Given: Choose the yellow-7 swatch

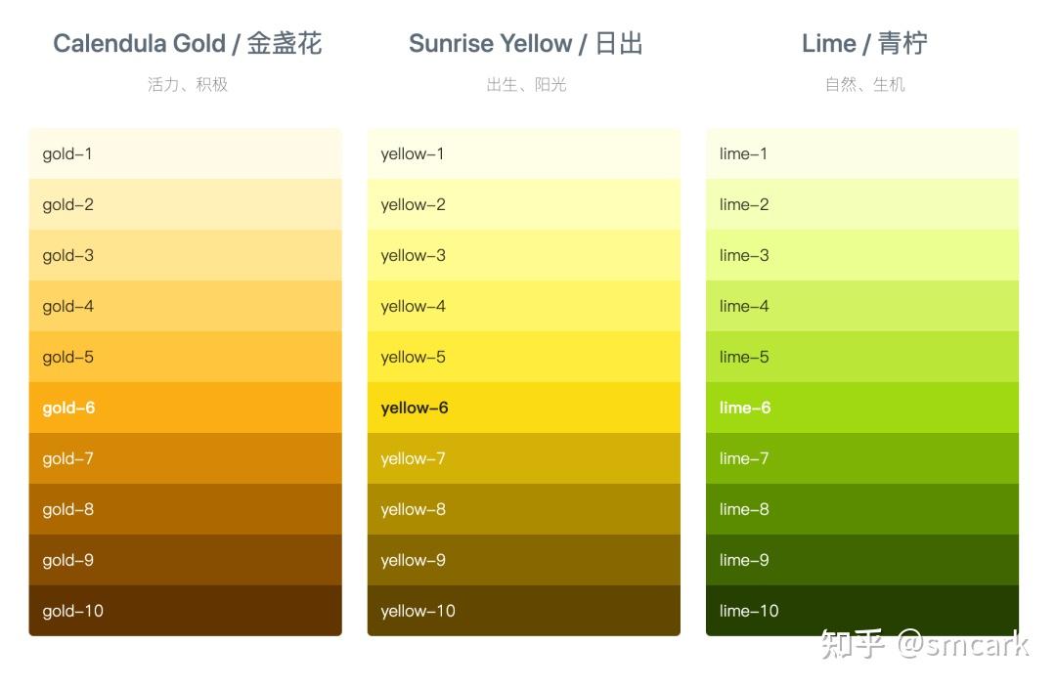Looking at the screenshot, I should click(523, 458).
